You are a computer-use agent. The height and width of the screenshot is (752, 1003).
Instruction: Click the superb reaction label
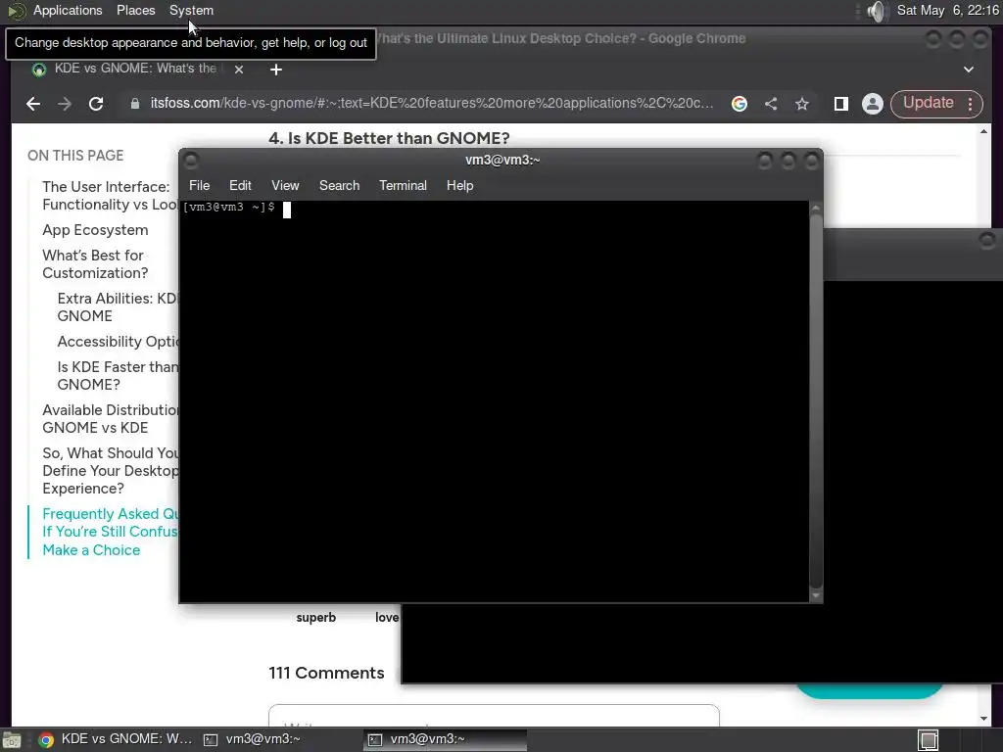[x=316, y=617]
